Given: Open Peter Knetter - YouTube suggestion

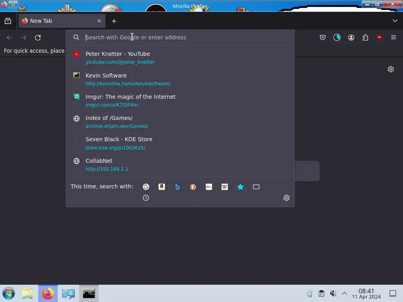Looking at the screenshot, I should [180, 58].
